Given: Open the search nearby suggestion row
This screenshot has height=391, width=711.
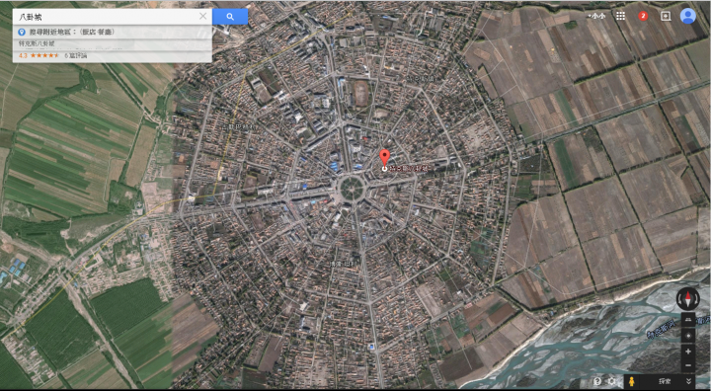Looking at the screenshot, I should click(112, 32).
